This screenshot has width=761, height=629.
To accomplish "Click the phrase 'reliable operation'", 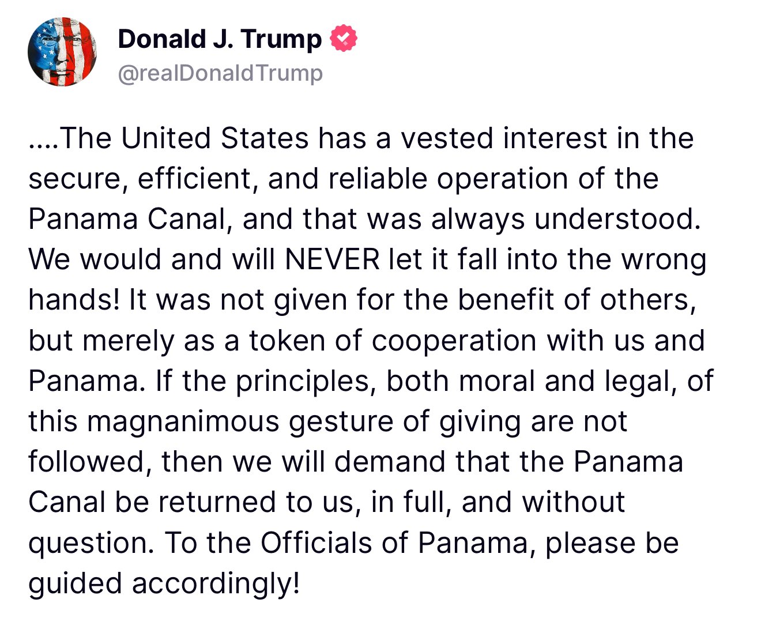I will click(449, 179).
